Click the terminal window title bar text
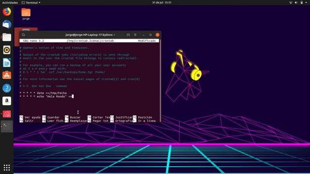 pyautogui.click(x=91, y=35)
